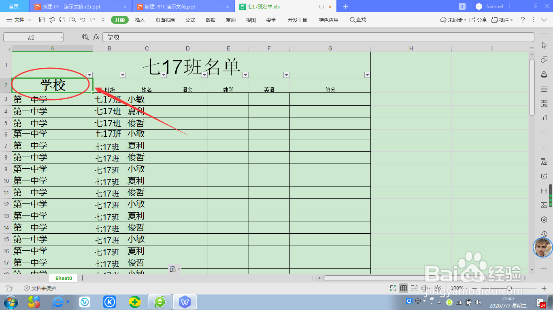Click the zoom slider handle
The height and width of the screenshot is (310, 553).
click(x=509, y=288)
